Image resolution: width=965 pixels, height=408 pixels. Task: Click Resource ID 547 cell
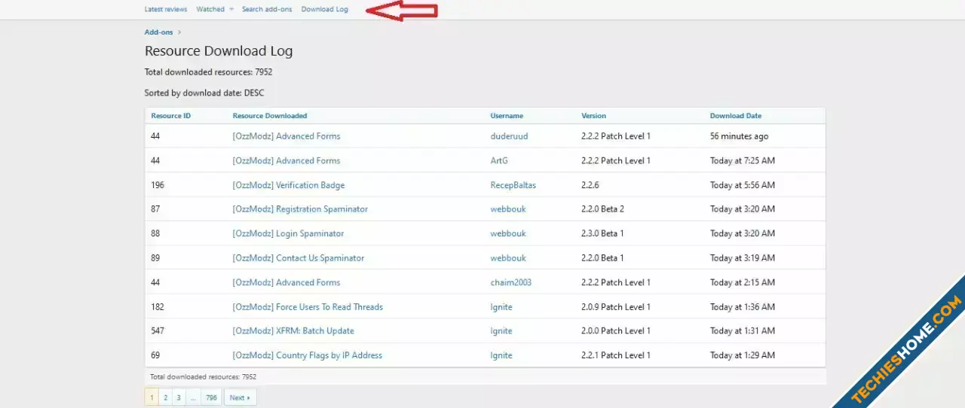click(158, 331)
